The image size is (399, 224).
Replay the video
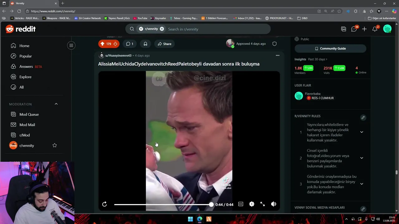coord(104,204)
